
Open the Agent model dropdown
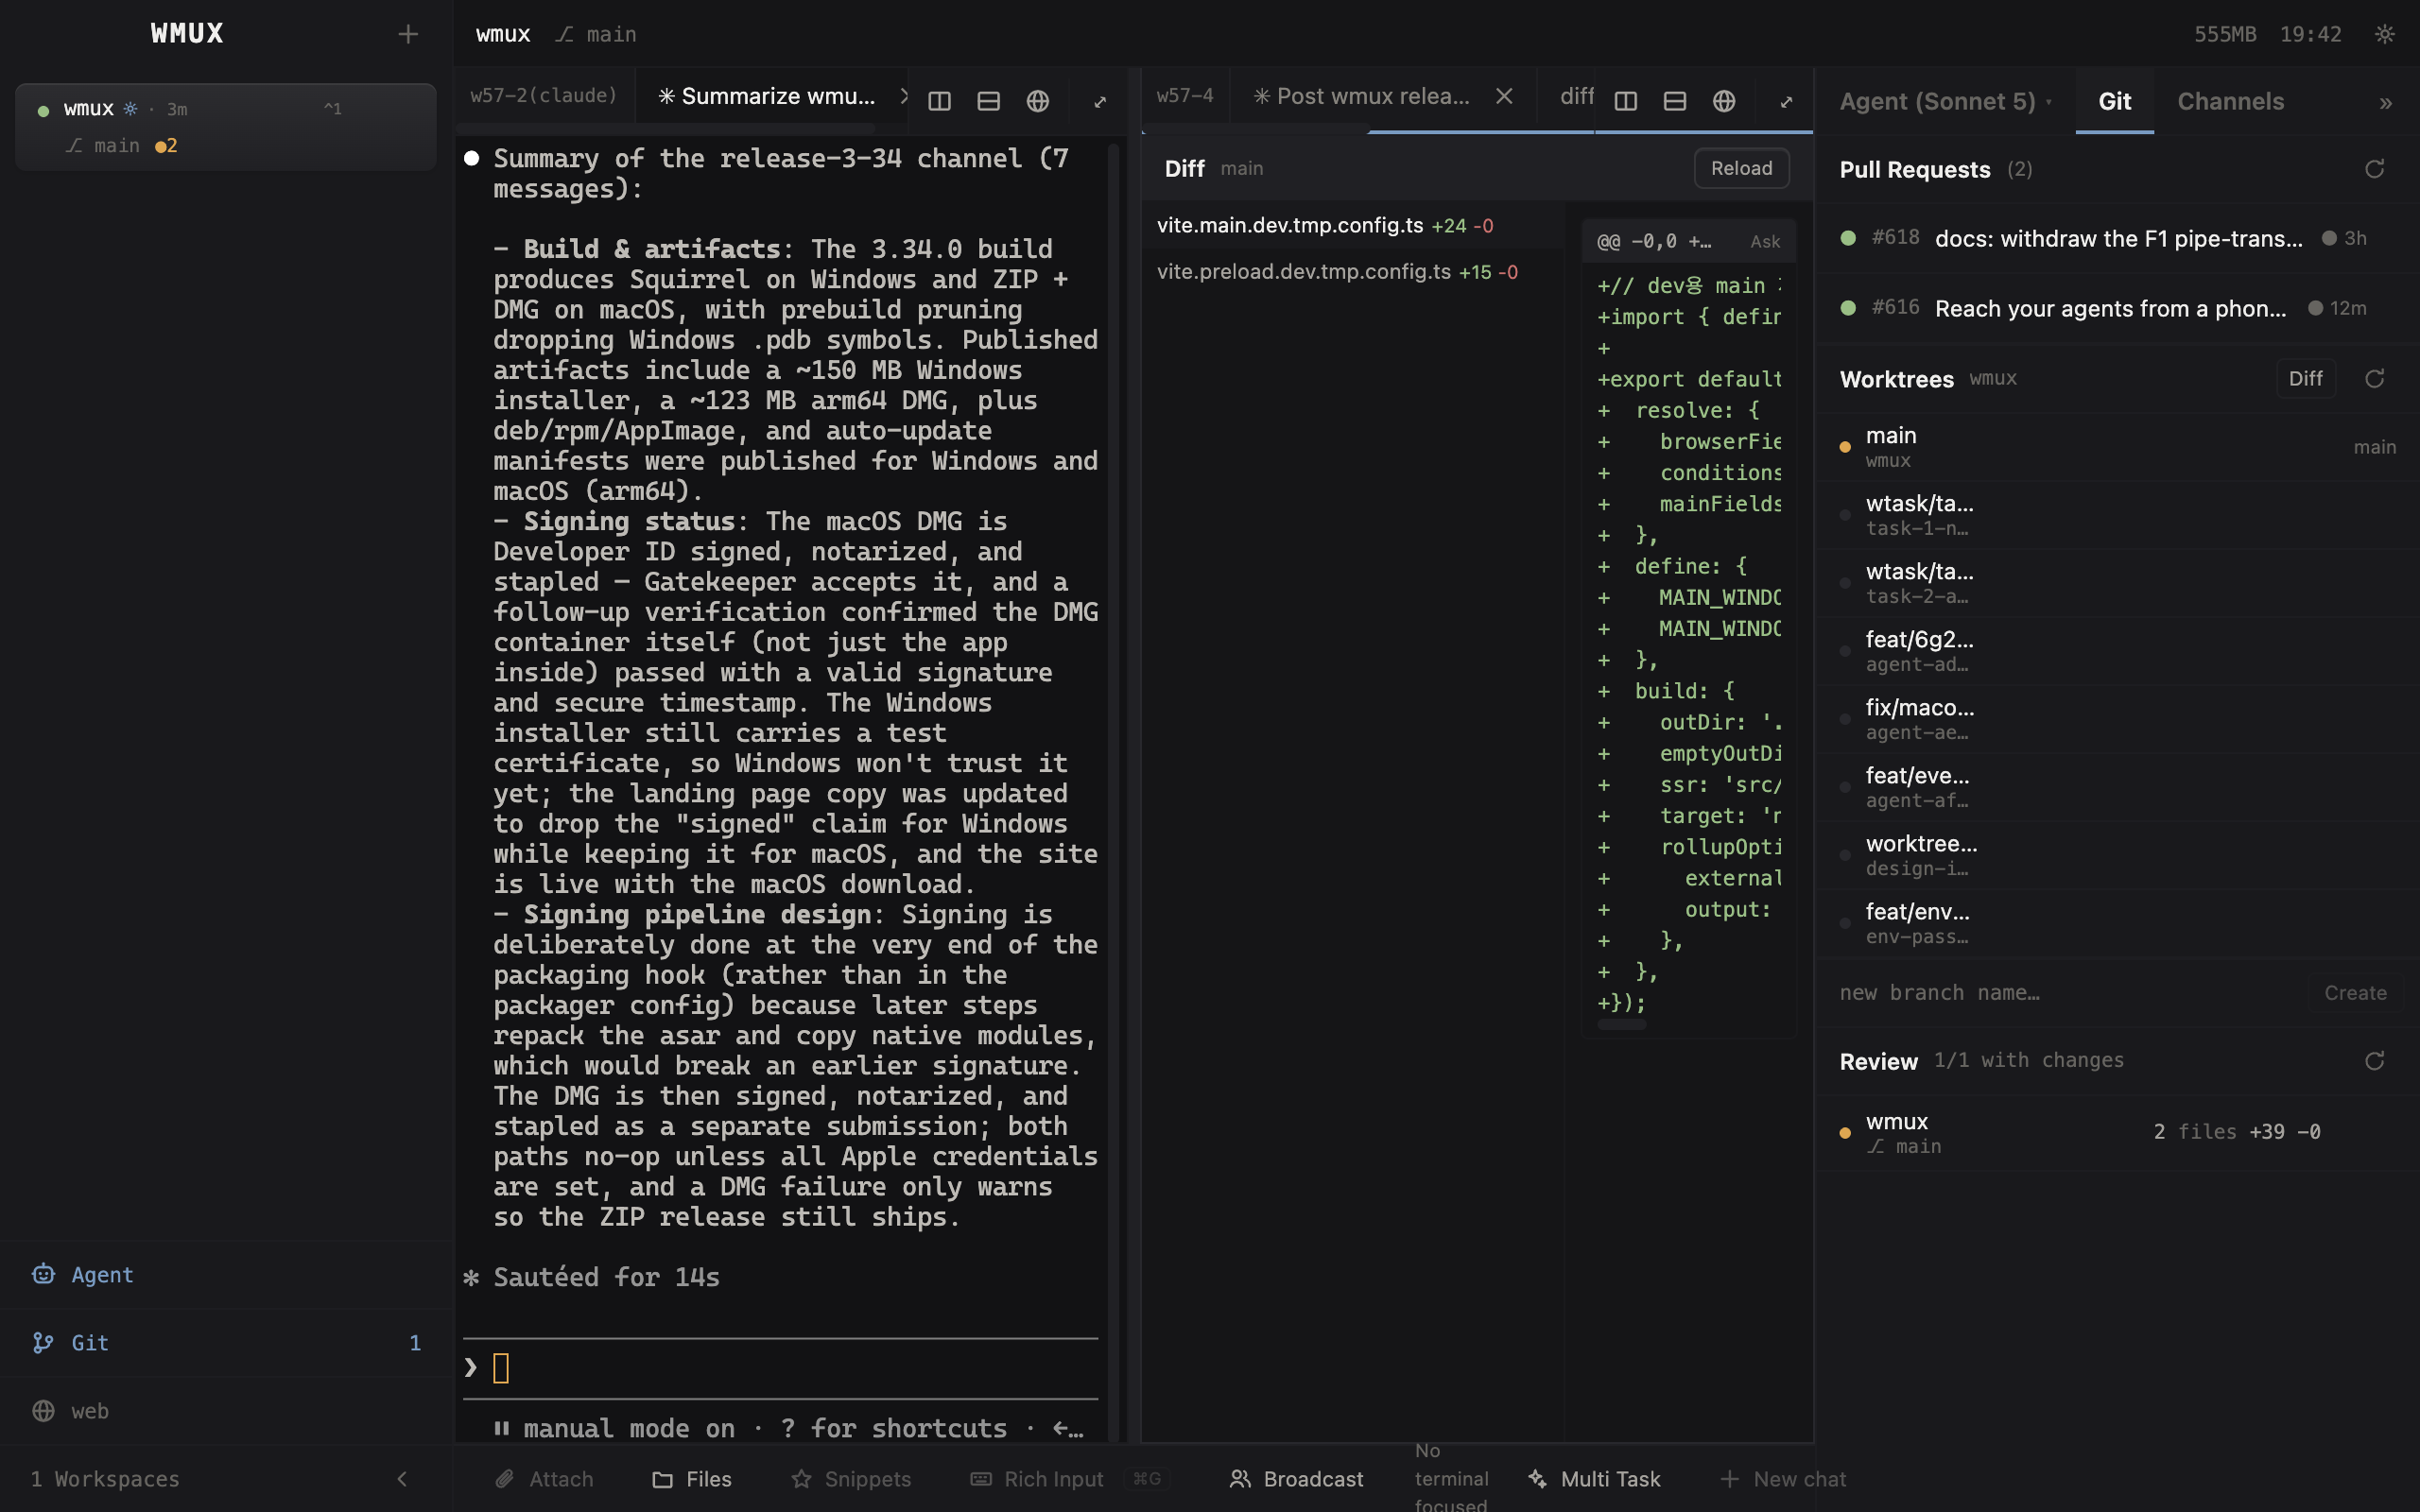point(1945,101)
